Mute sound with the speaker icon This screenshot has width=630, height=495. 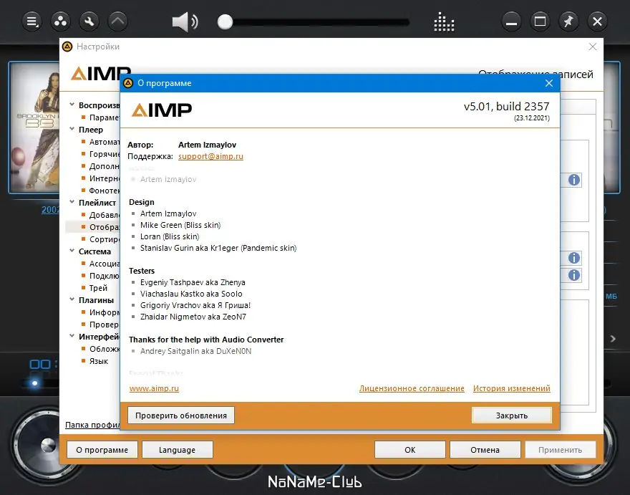coord(185,21)
